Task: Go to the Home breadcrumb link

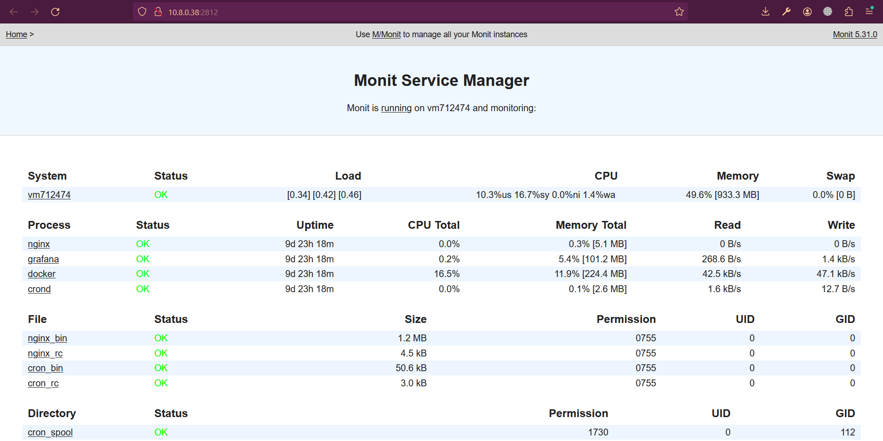Action: pyautogui.click(x=17, y=34)
